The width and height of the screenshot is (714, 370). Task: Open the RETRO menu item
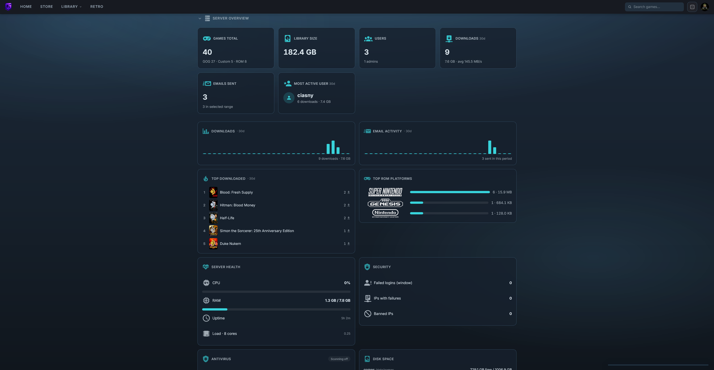(x=96, y=7)
